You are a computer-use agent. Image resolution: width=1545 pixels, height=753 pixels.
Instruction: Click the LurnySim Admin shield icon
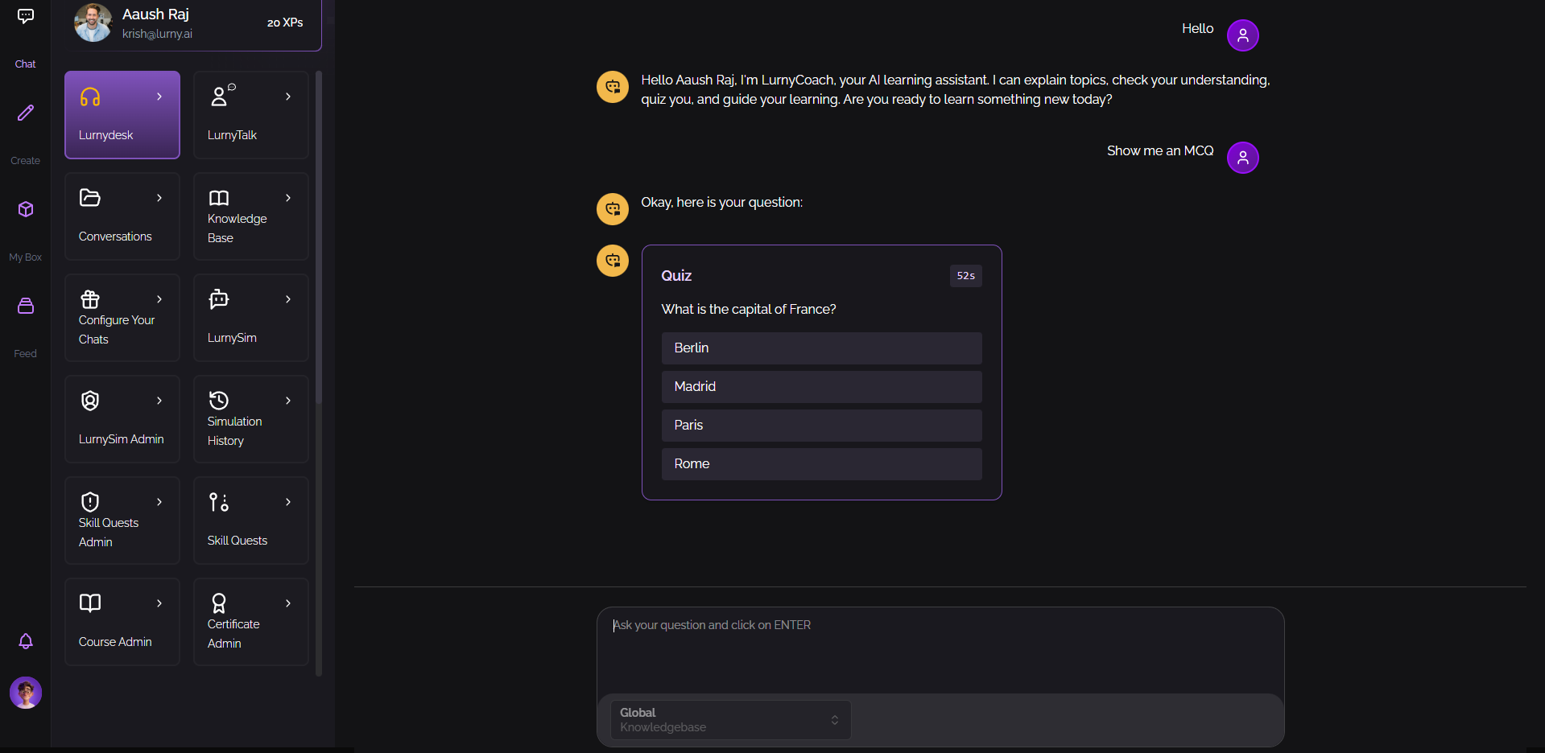tap(89, 400)
